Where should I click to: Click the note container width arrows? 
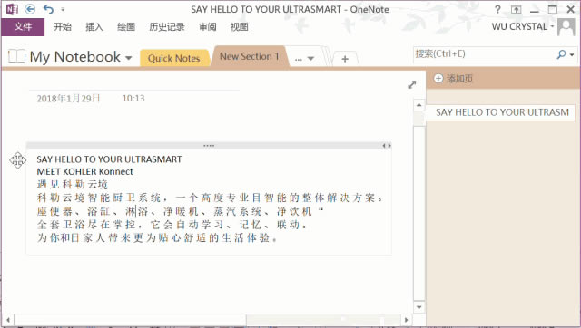387,146
